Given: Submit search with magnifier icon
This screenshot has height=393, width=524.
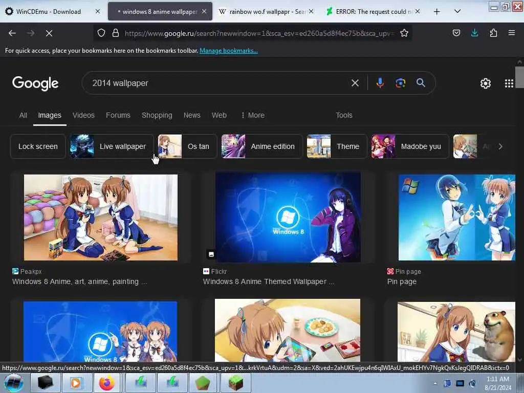Looking at the screenshot, I should (421, 83).
